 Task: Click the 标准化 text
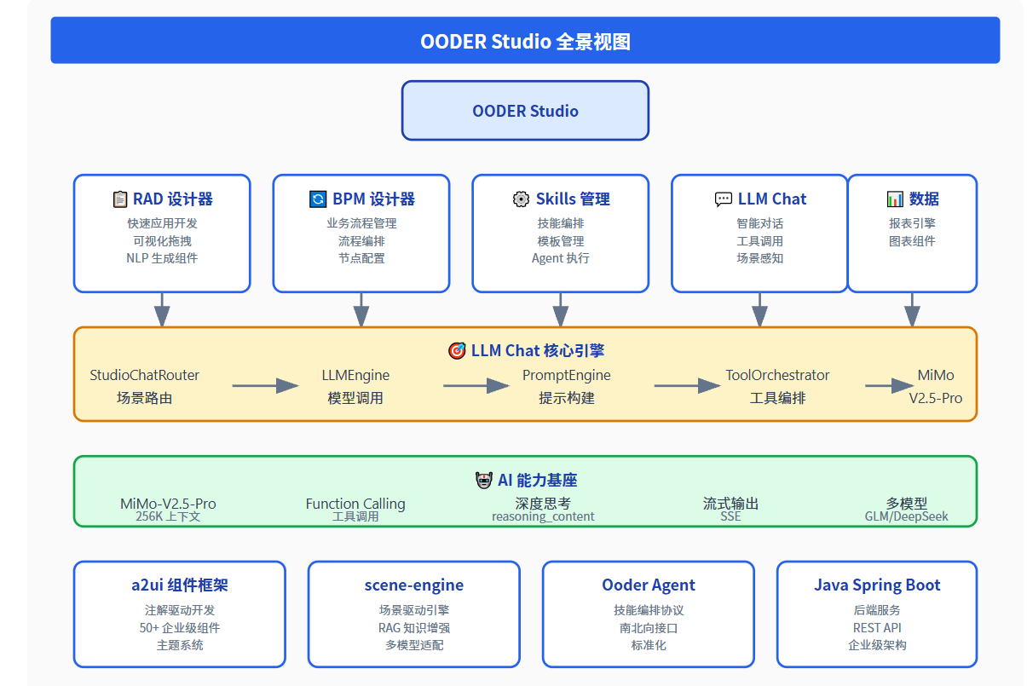point(649,645)
